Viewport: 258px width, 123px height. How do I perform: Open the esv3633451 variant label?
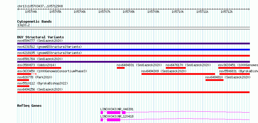coord(238,65)
